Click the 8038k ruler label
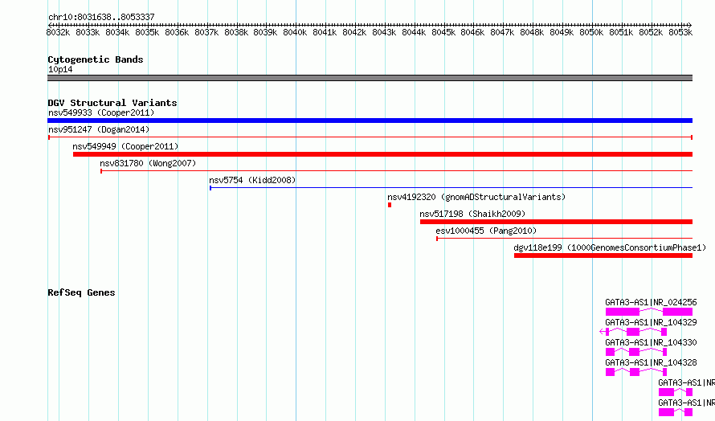This screenshot has width=715, height=421. [x=235, y=32]
